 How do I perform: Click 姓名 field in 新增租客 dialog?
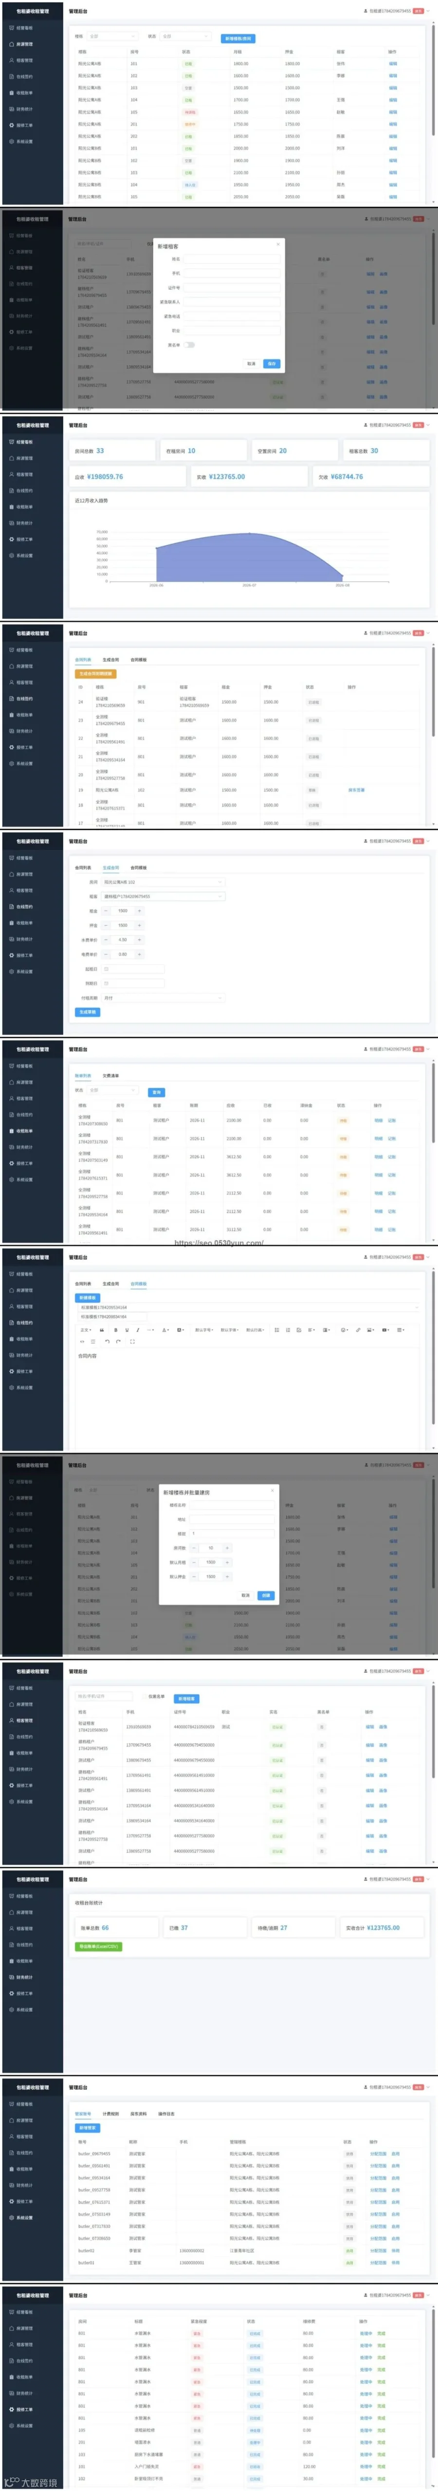[x=232, y=259]
